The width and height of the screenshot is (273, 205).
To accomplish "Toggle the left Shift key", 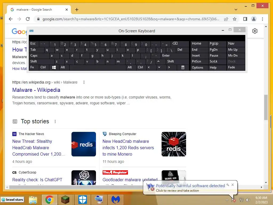I will tap(41, 61).
